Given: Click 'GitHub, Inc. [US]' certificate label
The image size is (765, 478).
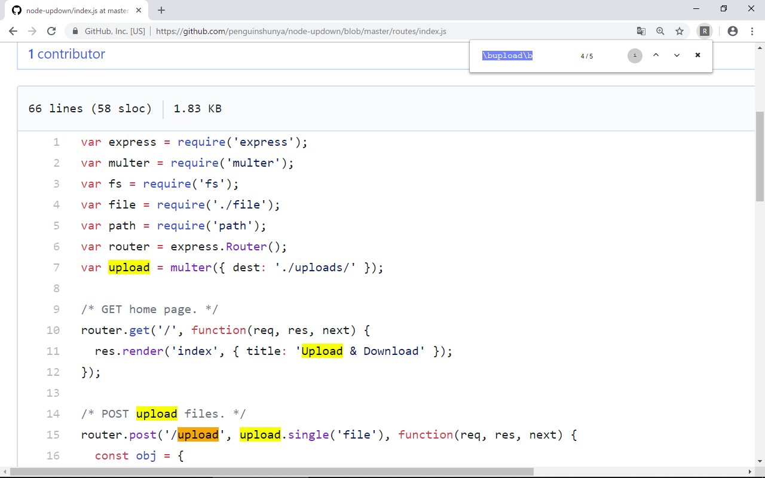Looking at the screenshot, I should click(x=115, y=31).
